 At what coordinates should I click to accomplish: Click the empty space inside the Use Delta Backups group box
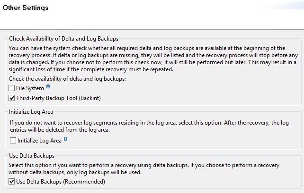(213, 182)
